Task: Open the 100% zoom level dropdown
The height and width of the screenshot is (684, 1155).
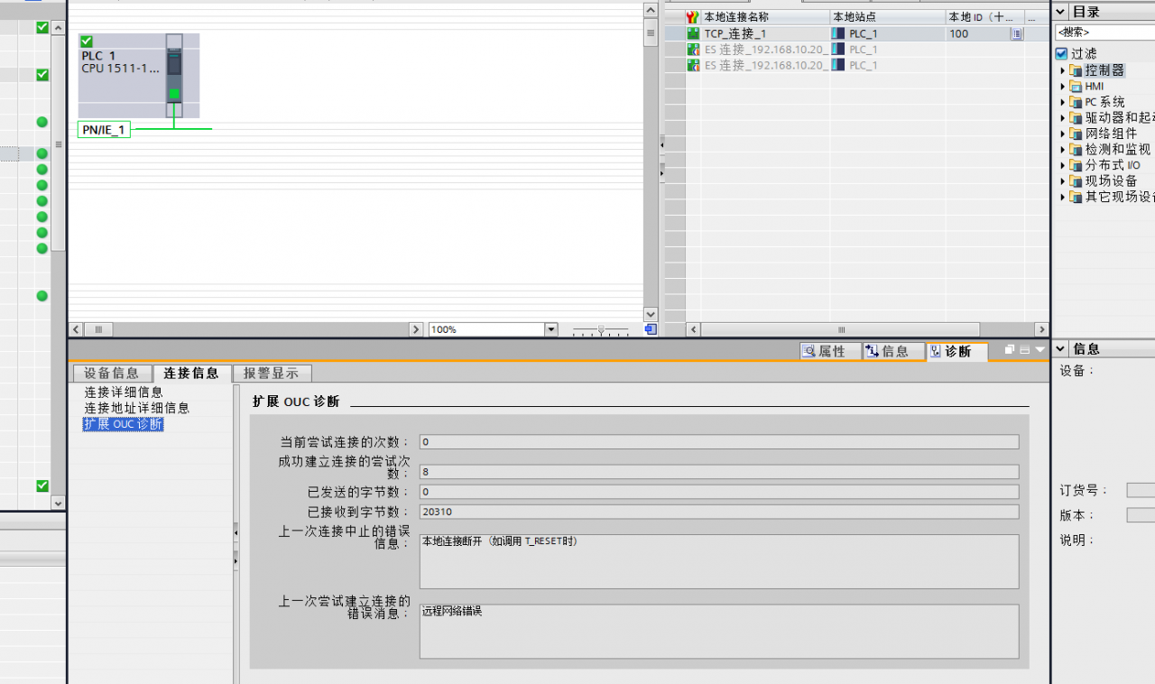Action: pos(551,329)
